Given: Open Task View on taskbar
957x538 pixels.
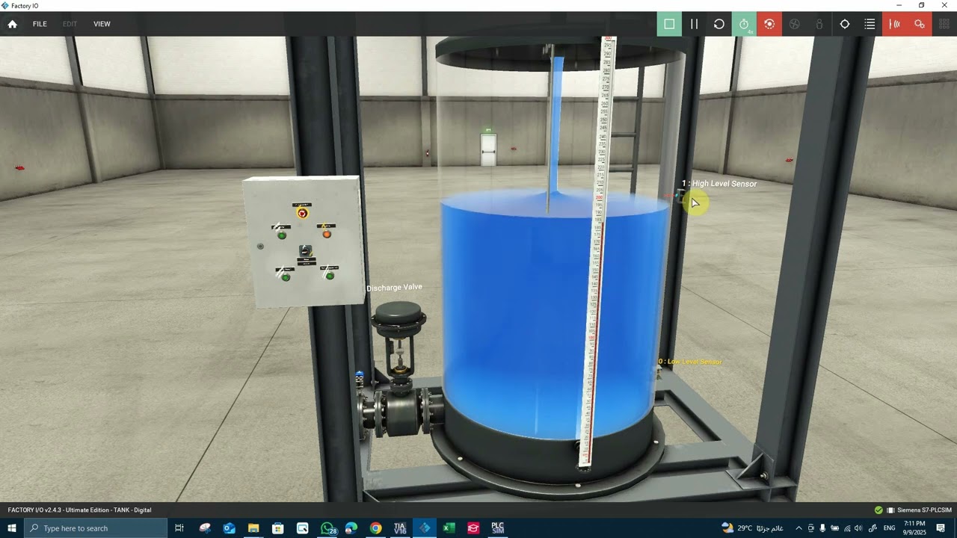Looking at the screenshot, I should tap(179, 528).
